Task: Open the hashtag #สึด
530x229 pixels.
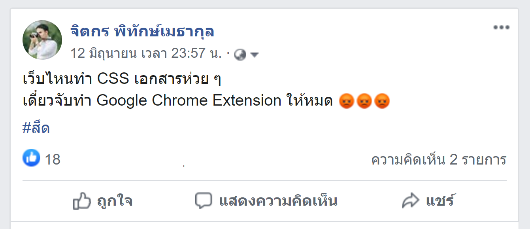Action: tap(36, 128)
